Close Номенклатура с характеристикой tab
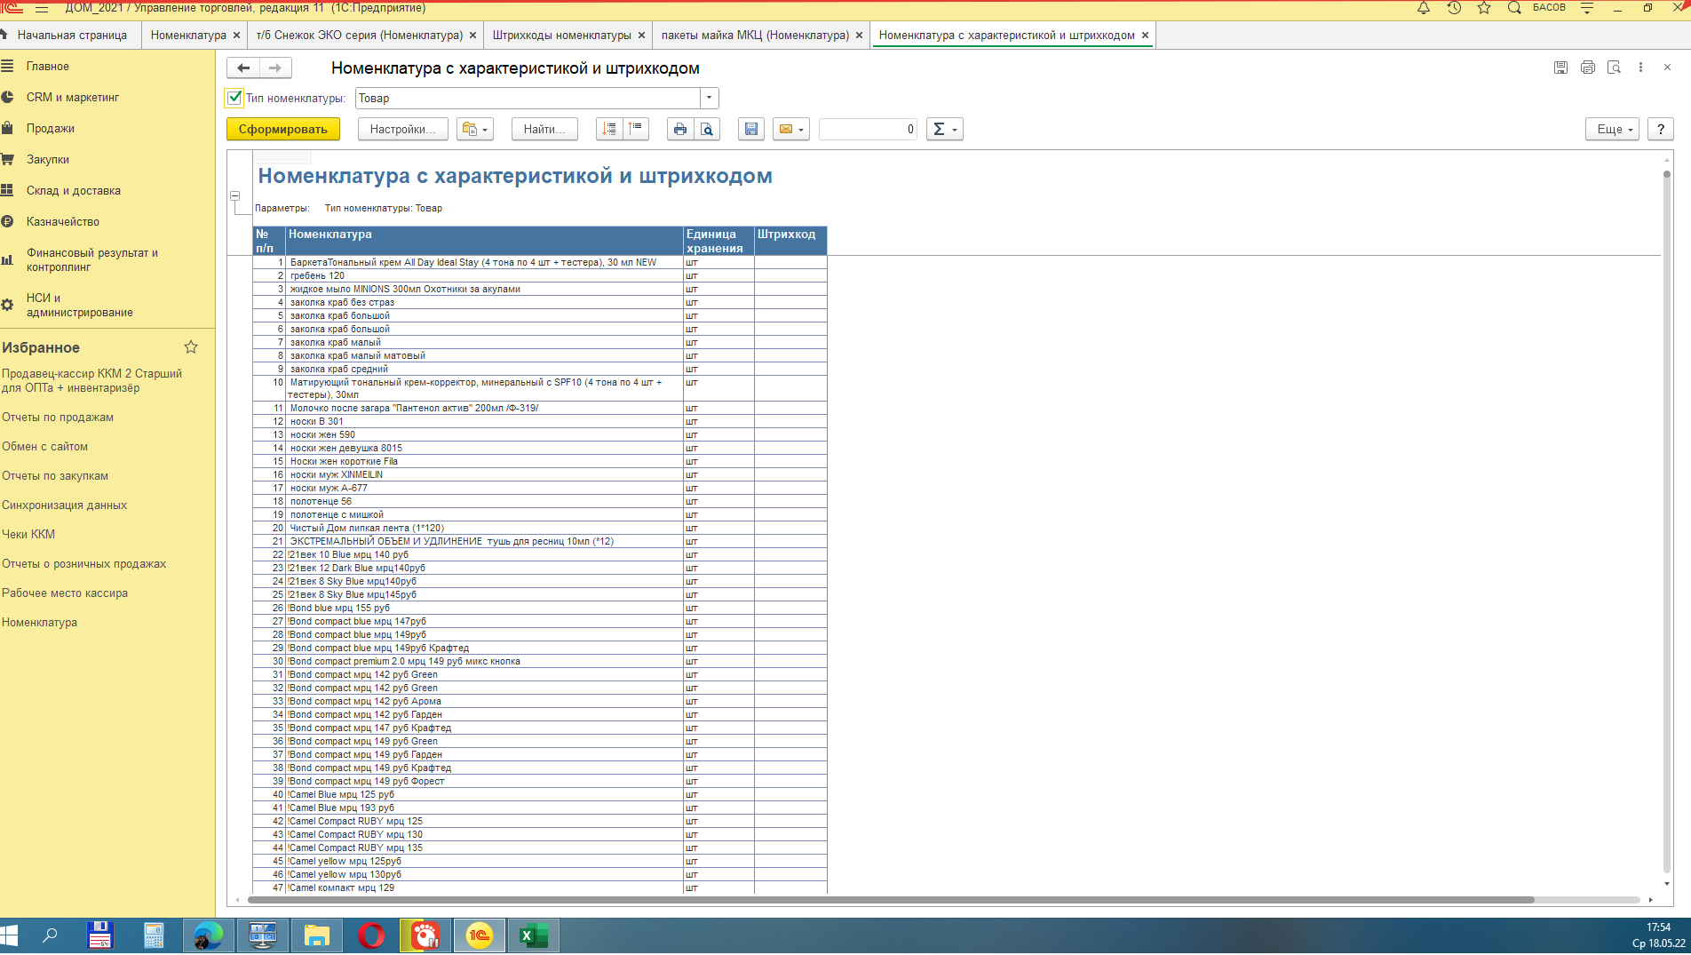1691x955 pixels. 1145,36
